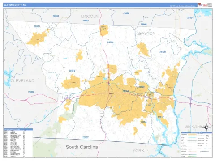Click the 'GASTON COUNTY, NC' title text
Image resolution: width=215 pixels, height=161 pixels.
point(15,5)
